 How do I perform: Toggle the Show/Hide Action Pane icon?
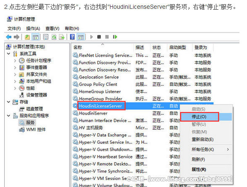81,37
